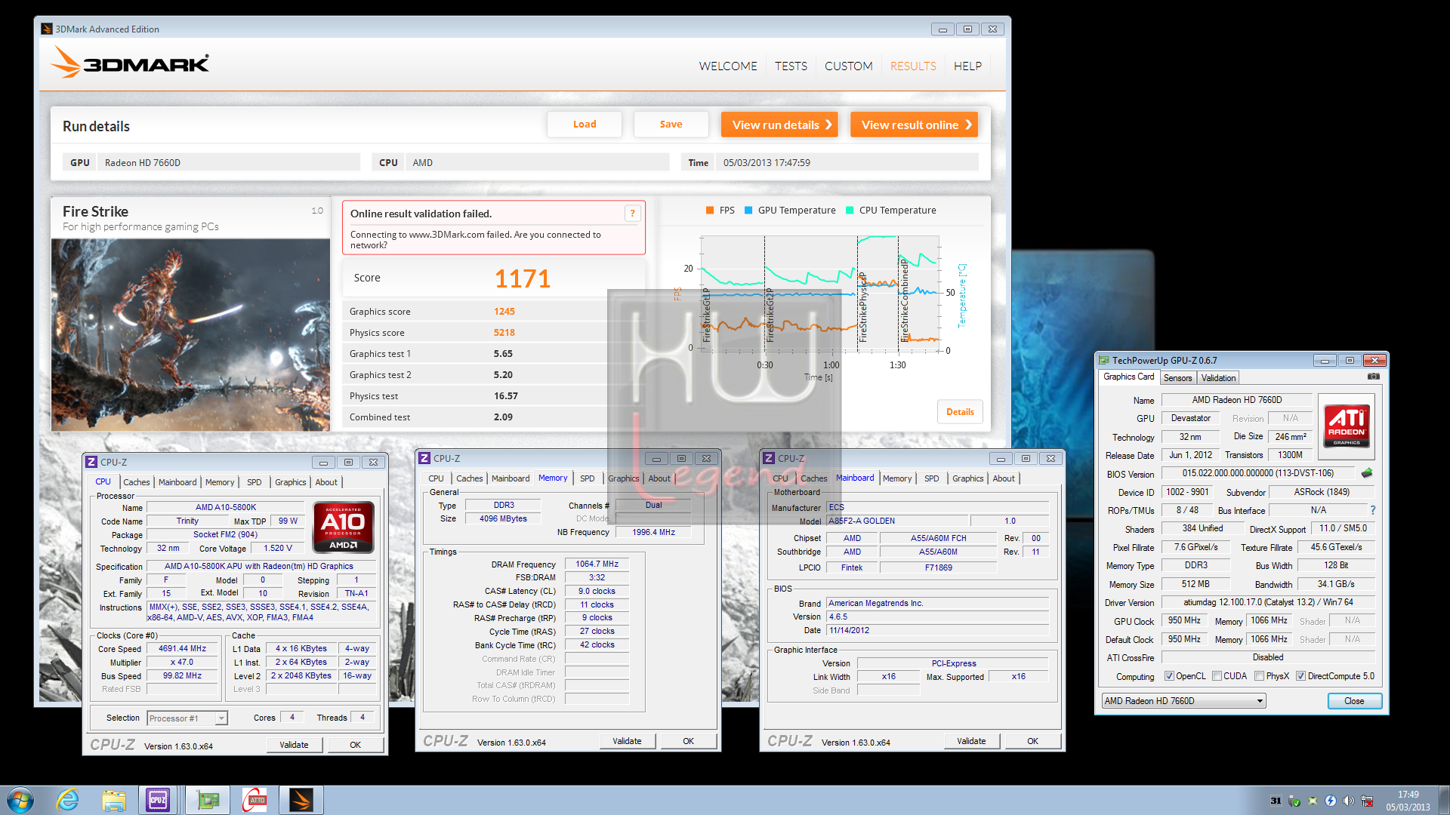This screenshot has height=815, width=1450.
Task: Click the volume speaker tray icon
Action: (1348, 801)
